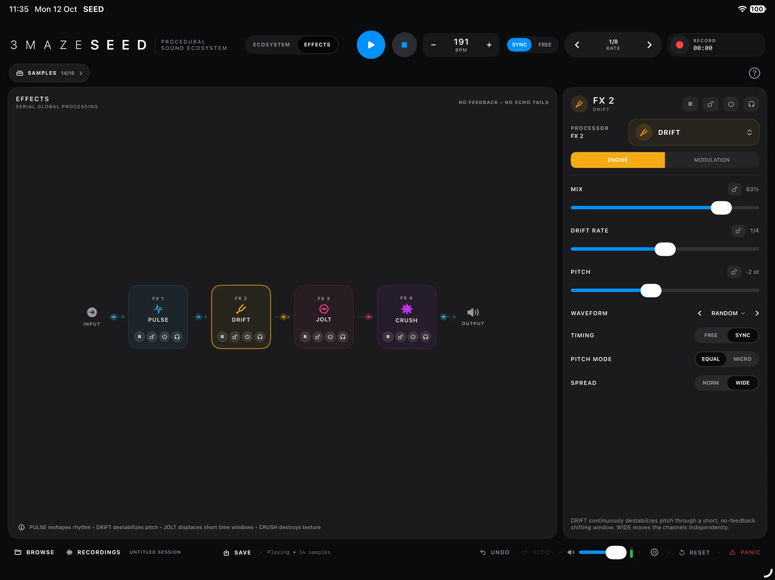Expand the Samples 14/16 panel
Viewport: 775px width, 580px height.
(49, 73)
